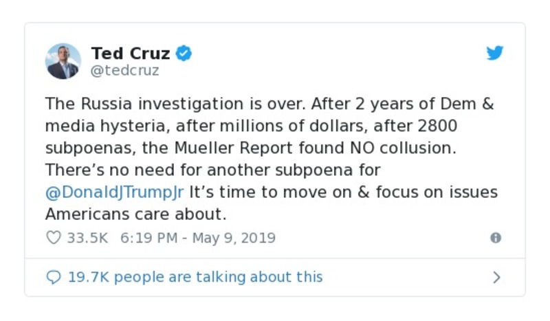550x321 pixels.
Task: Open the tweet info icon
Action: (x=495, y=238)
